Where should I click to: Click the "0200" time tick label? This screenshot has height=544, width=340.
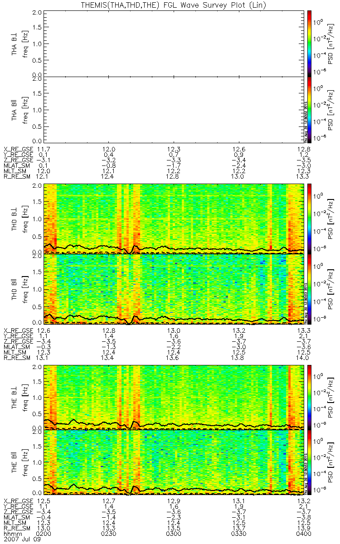coord(44,535)
